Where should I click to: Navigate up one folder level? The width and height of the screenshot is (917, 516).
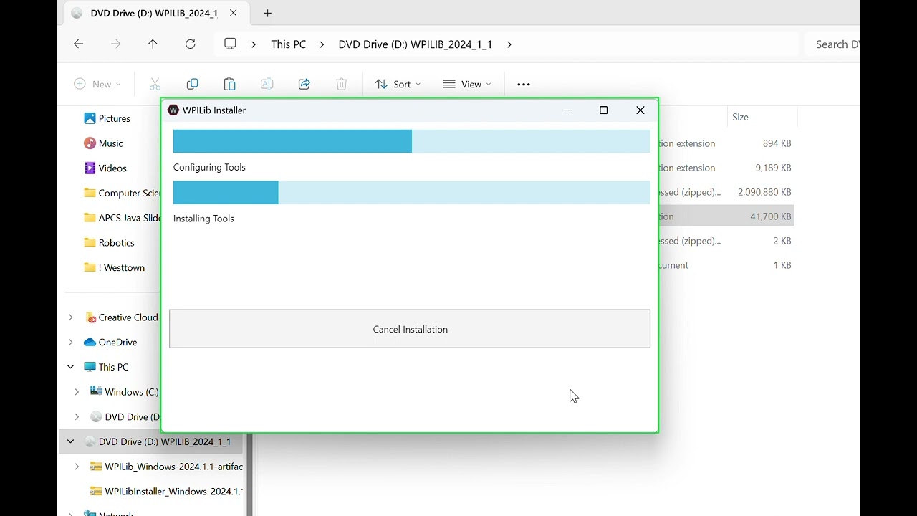pyautogui.click(x=153, y=44)
